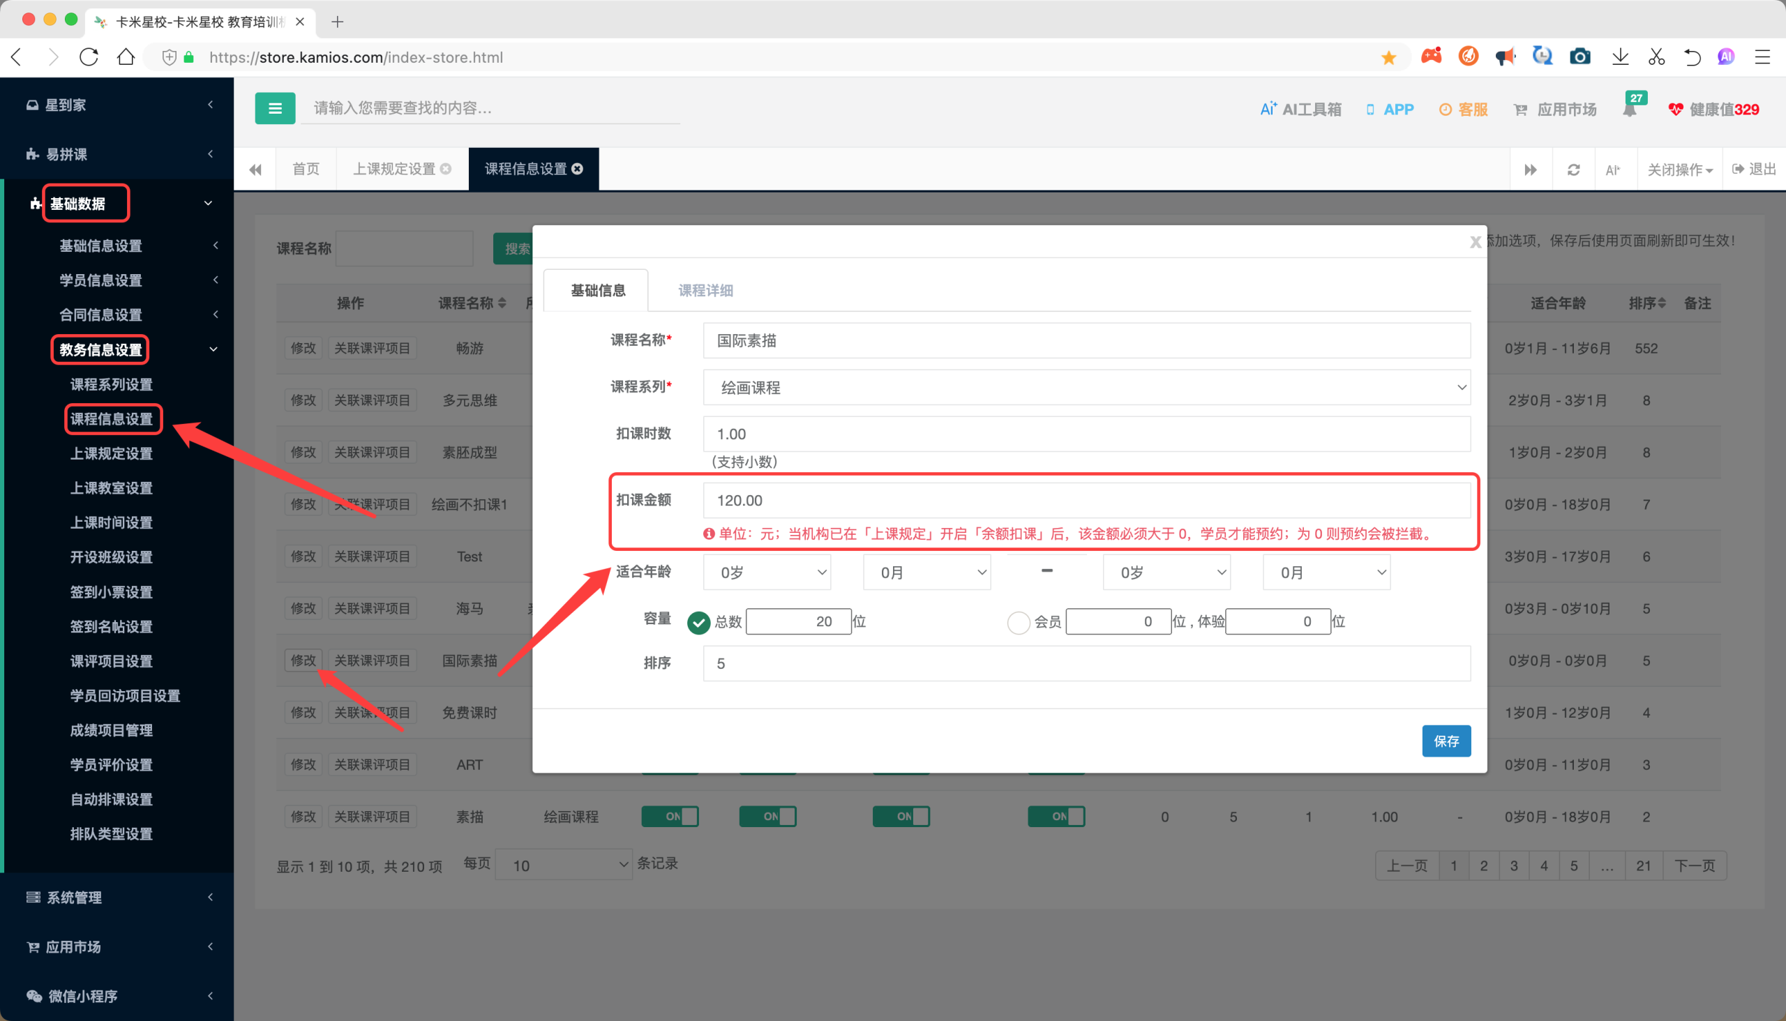Open the 关闭操作 dropdown menu

pyautogui.click(x=1679, y=169)
